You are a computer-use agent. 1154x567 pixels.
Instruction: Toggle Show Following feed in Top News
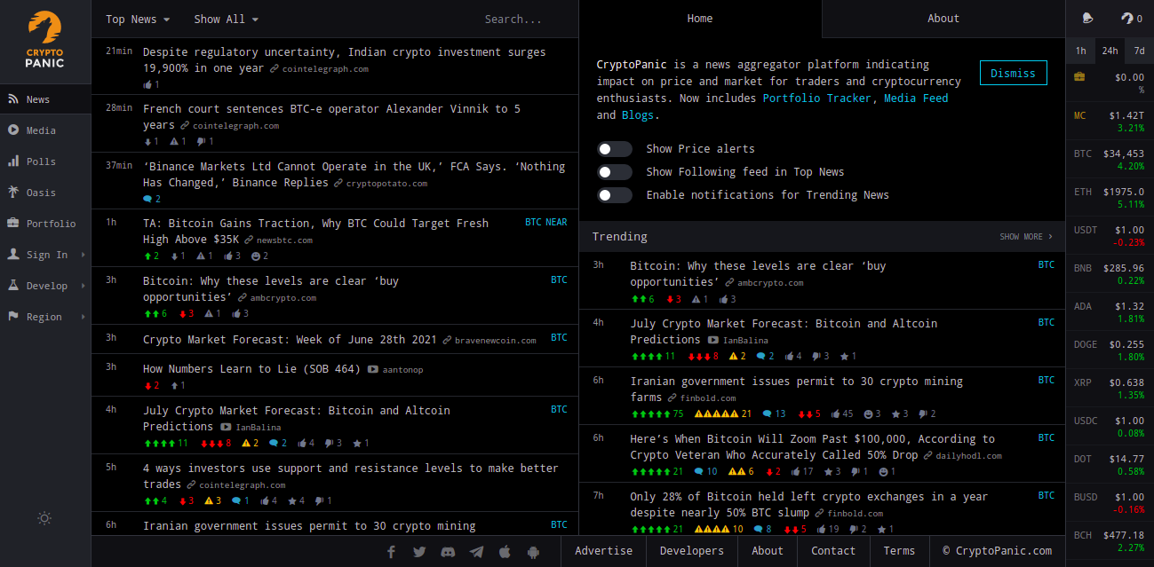tap(615, 172)
